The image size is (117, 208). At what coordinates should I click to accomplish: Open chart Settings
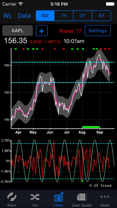[x=98, y=31]
